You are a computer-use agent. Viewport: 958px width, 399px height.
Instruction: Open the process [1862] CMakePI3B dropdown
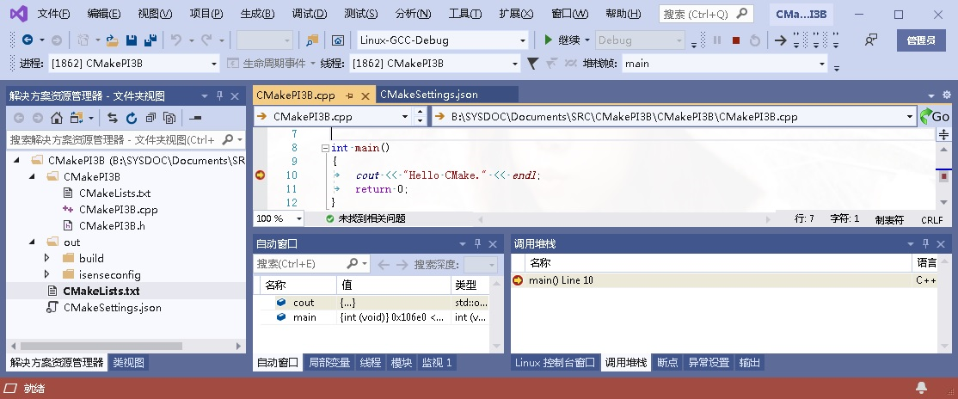click(214, 64)
